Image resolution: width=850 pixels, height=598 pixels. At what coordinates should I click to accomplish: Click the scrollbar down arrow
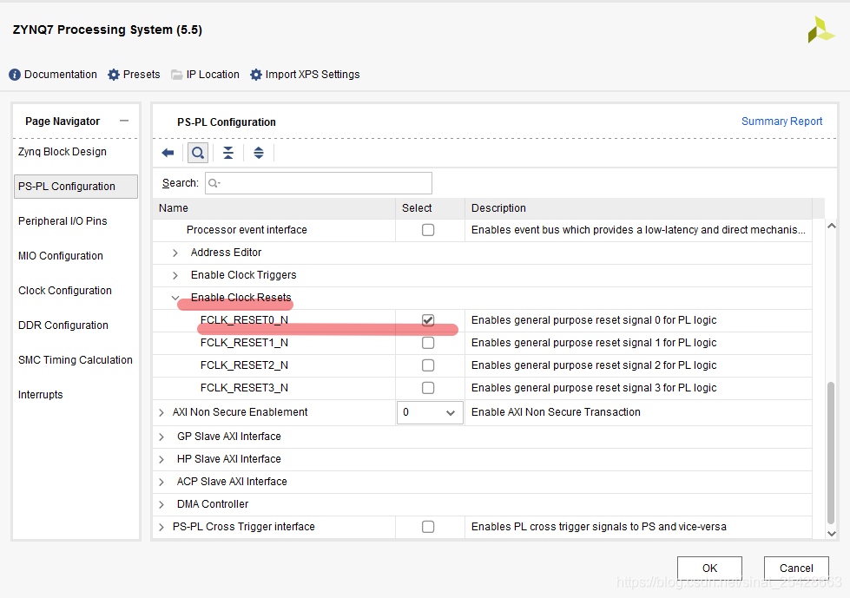(832, 534)
